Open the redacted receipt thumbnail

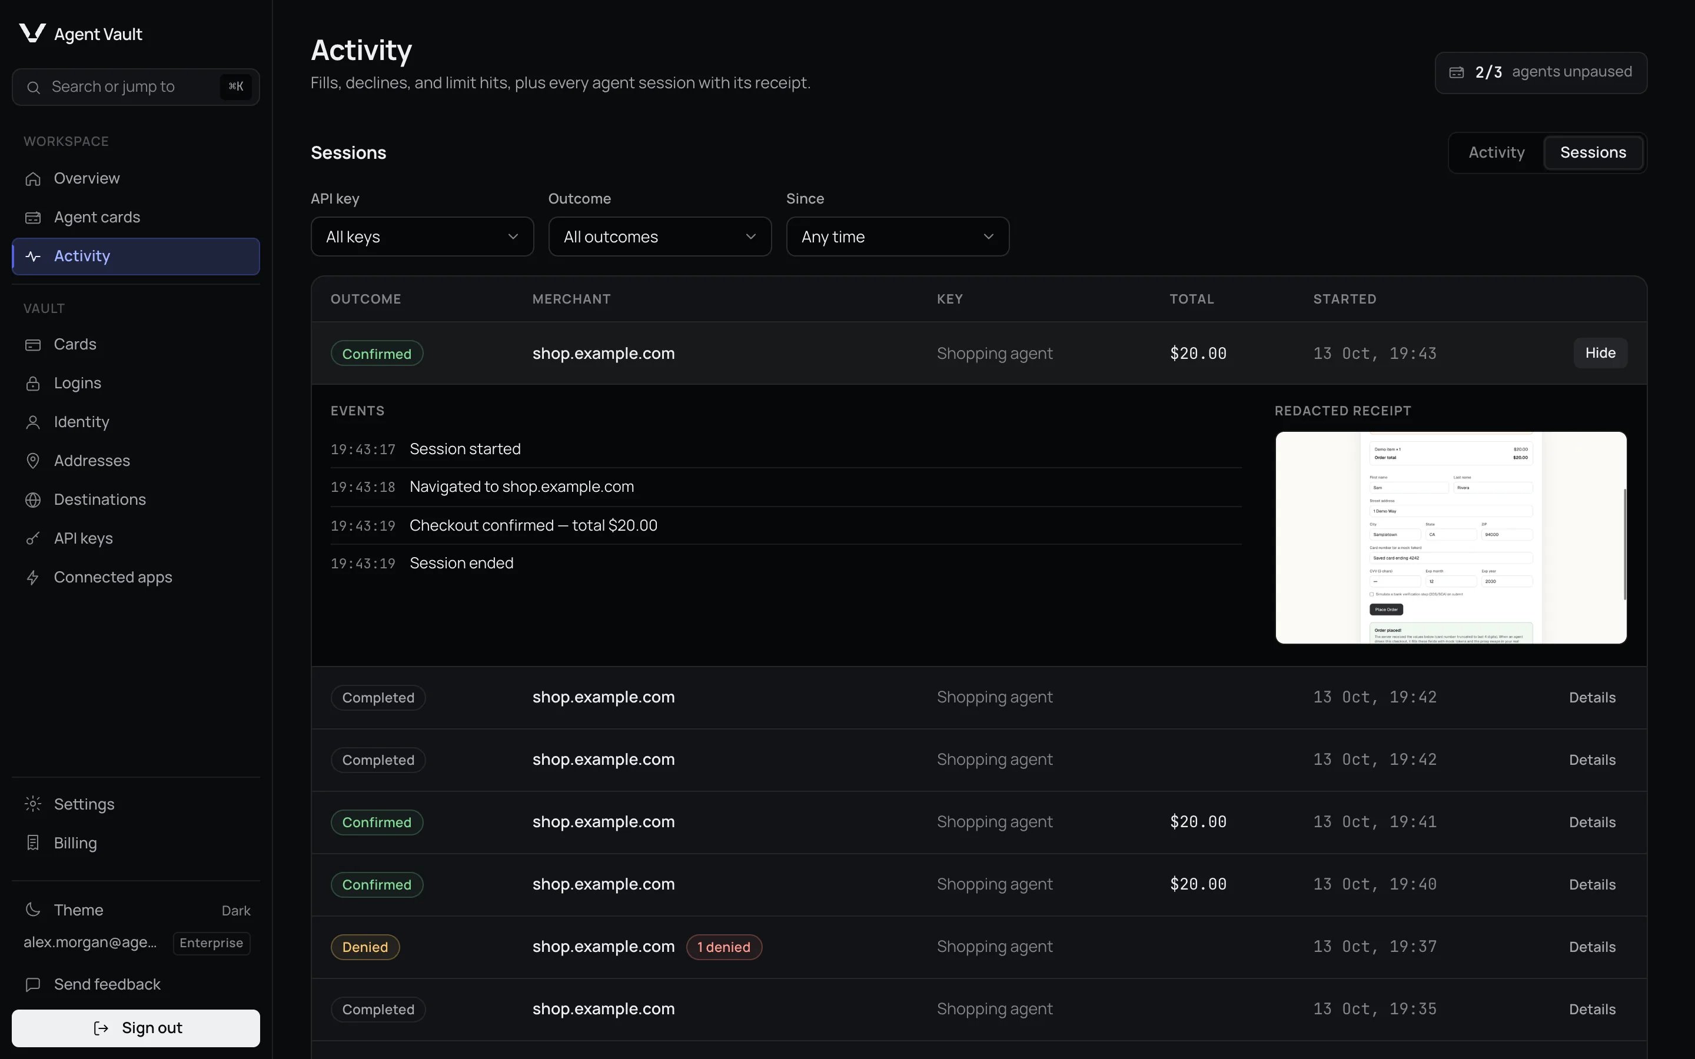pyautogui.click(x=1451, y=538)
